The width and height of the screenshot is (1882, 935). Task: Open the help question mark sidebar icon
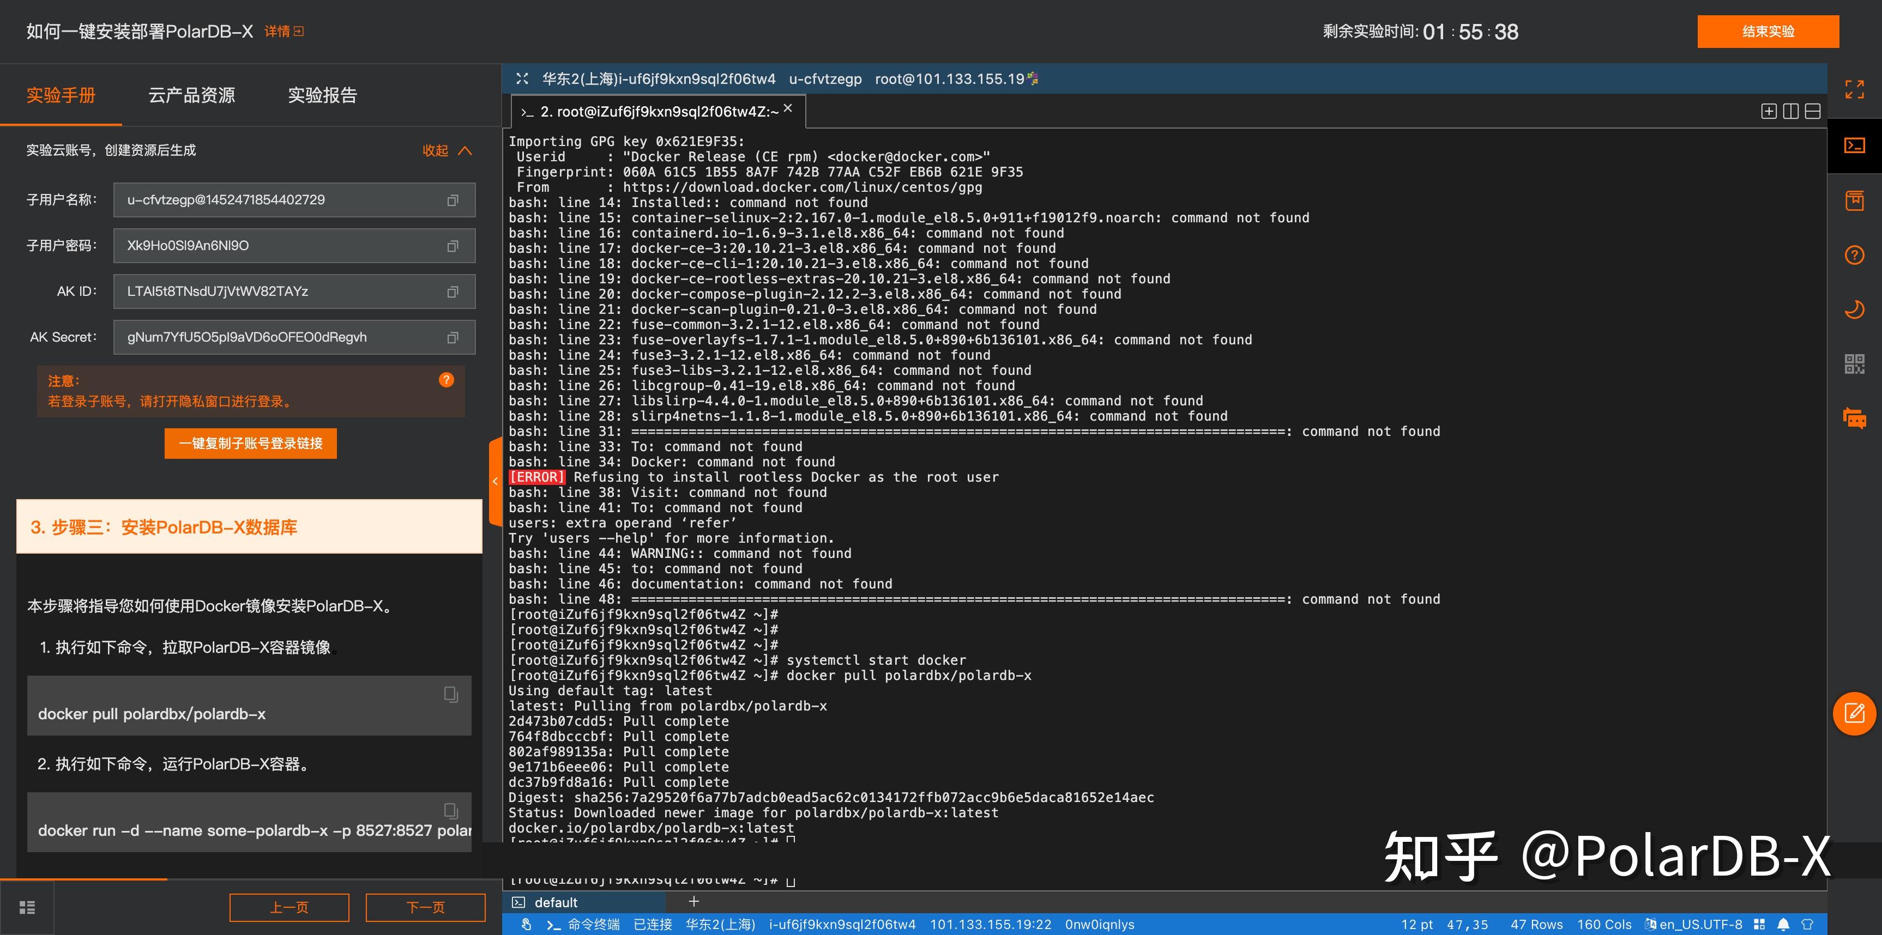1854,255
